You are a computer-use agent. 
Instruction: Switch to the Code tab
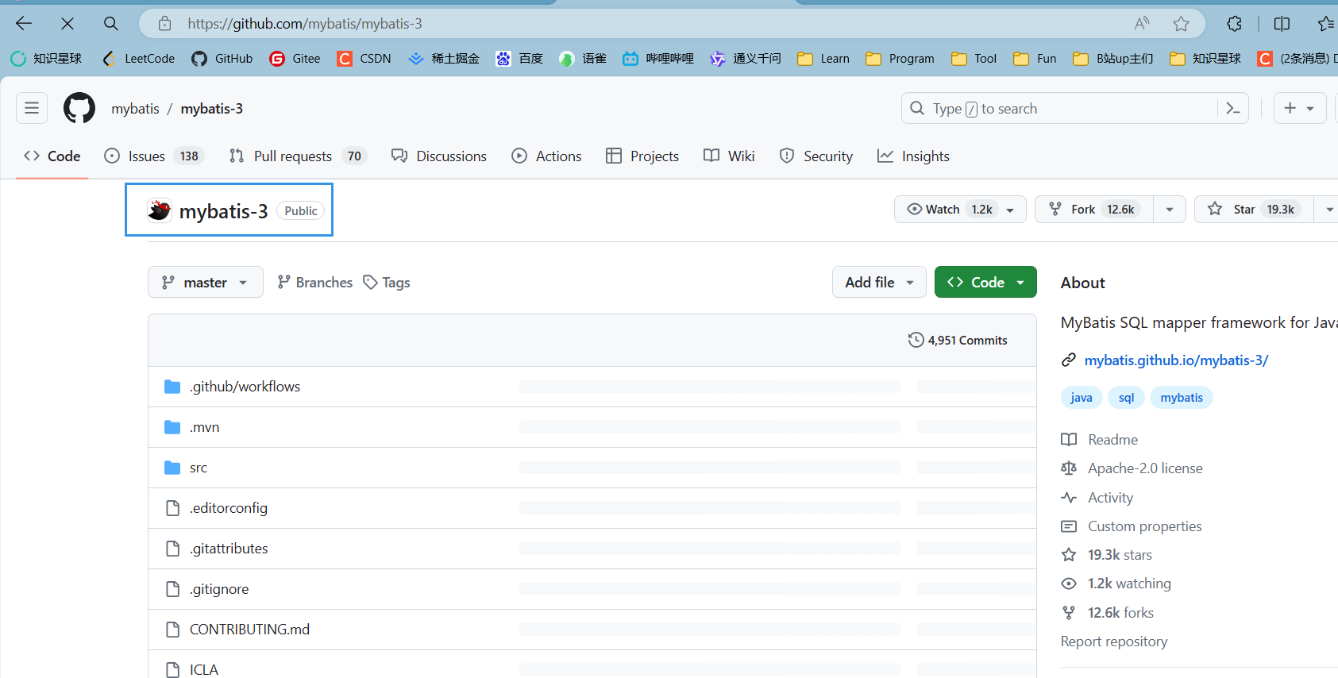tap(52, 156)
